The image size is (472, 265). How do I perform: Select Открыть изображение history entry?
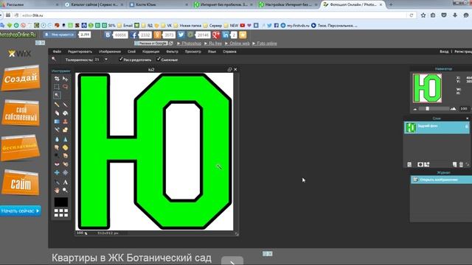tap(441, 180)
